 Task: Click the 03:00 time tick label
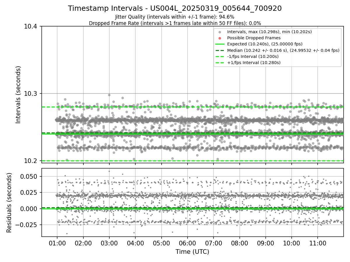click(109, 243)
